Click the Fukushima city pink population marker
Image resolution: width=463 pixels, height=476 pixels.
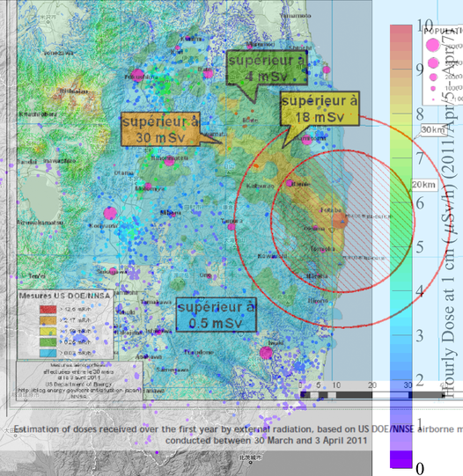(x=137, y=75)
